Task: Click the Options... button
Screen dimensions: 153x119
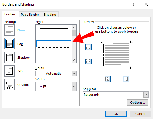Action: [x=138, y=102]
